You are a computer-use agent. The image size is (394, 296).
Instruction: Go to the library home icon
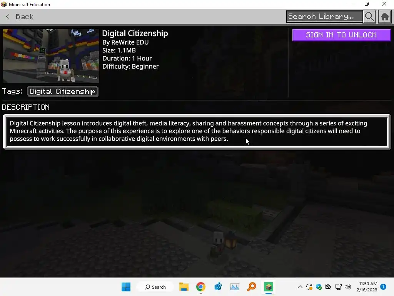(384, 17)
